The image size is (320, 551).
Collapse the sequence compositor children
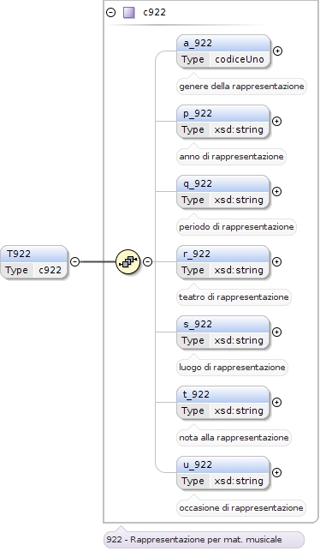point(148,262)
